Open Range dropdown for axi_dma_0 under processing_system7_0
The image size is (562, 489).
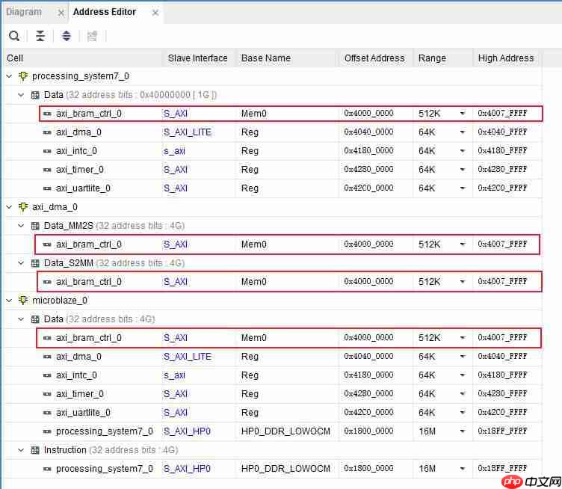463,132
